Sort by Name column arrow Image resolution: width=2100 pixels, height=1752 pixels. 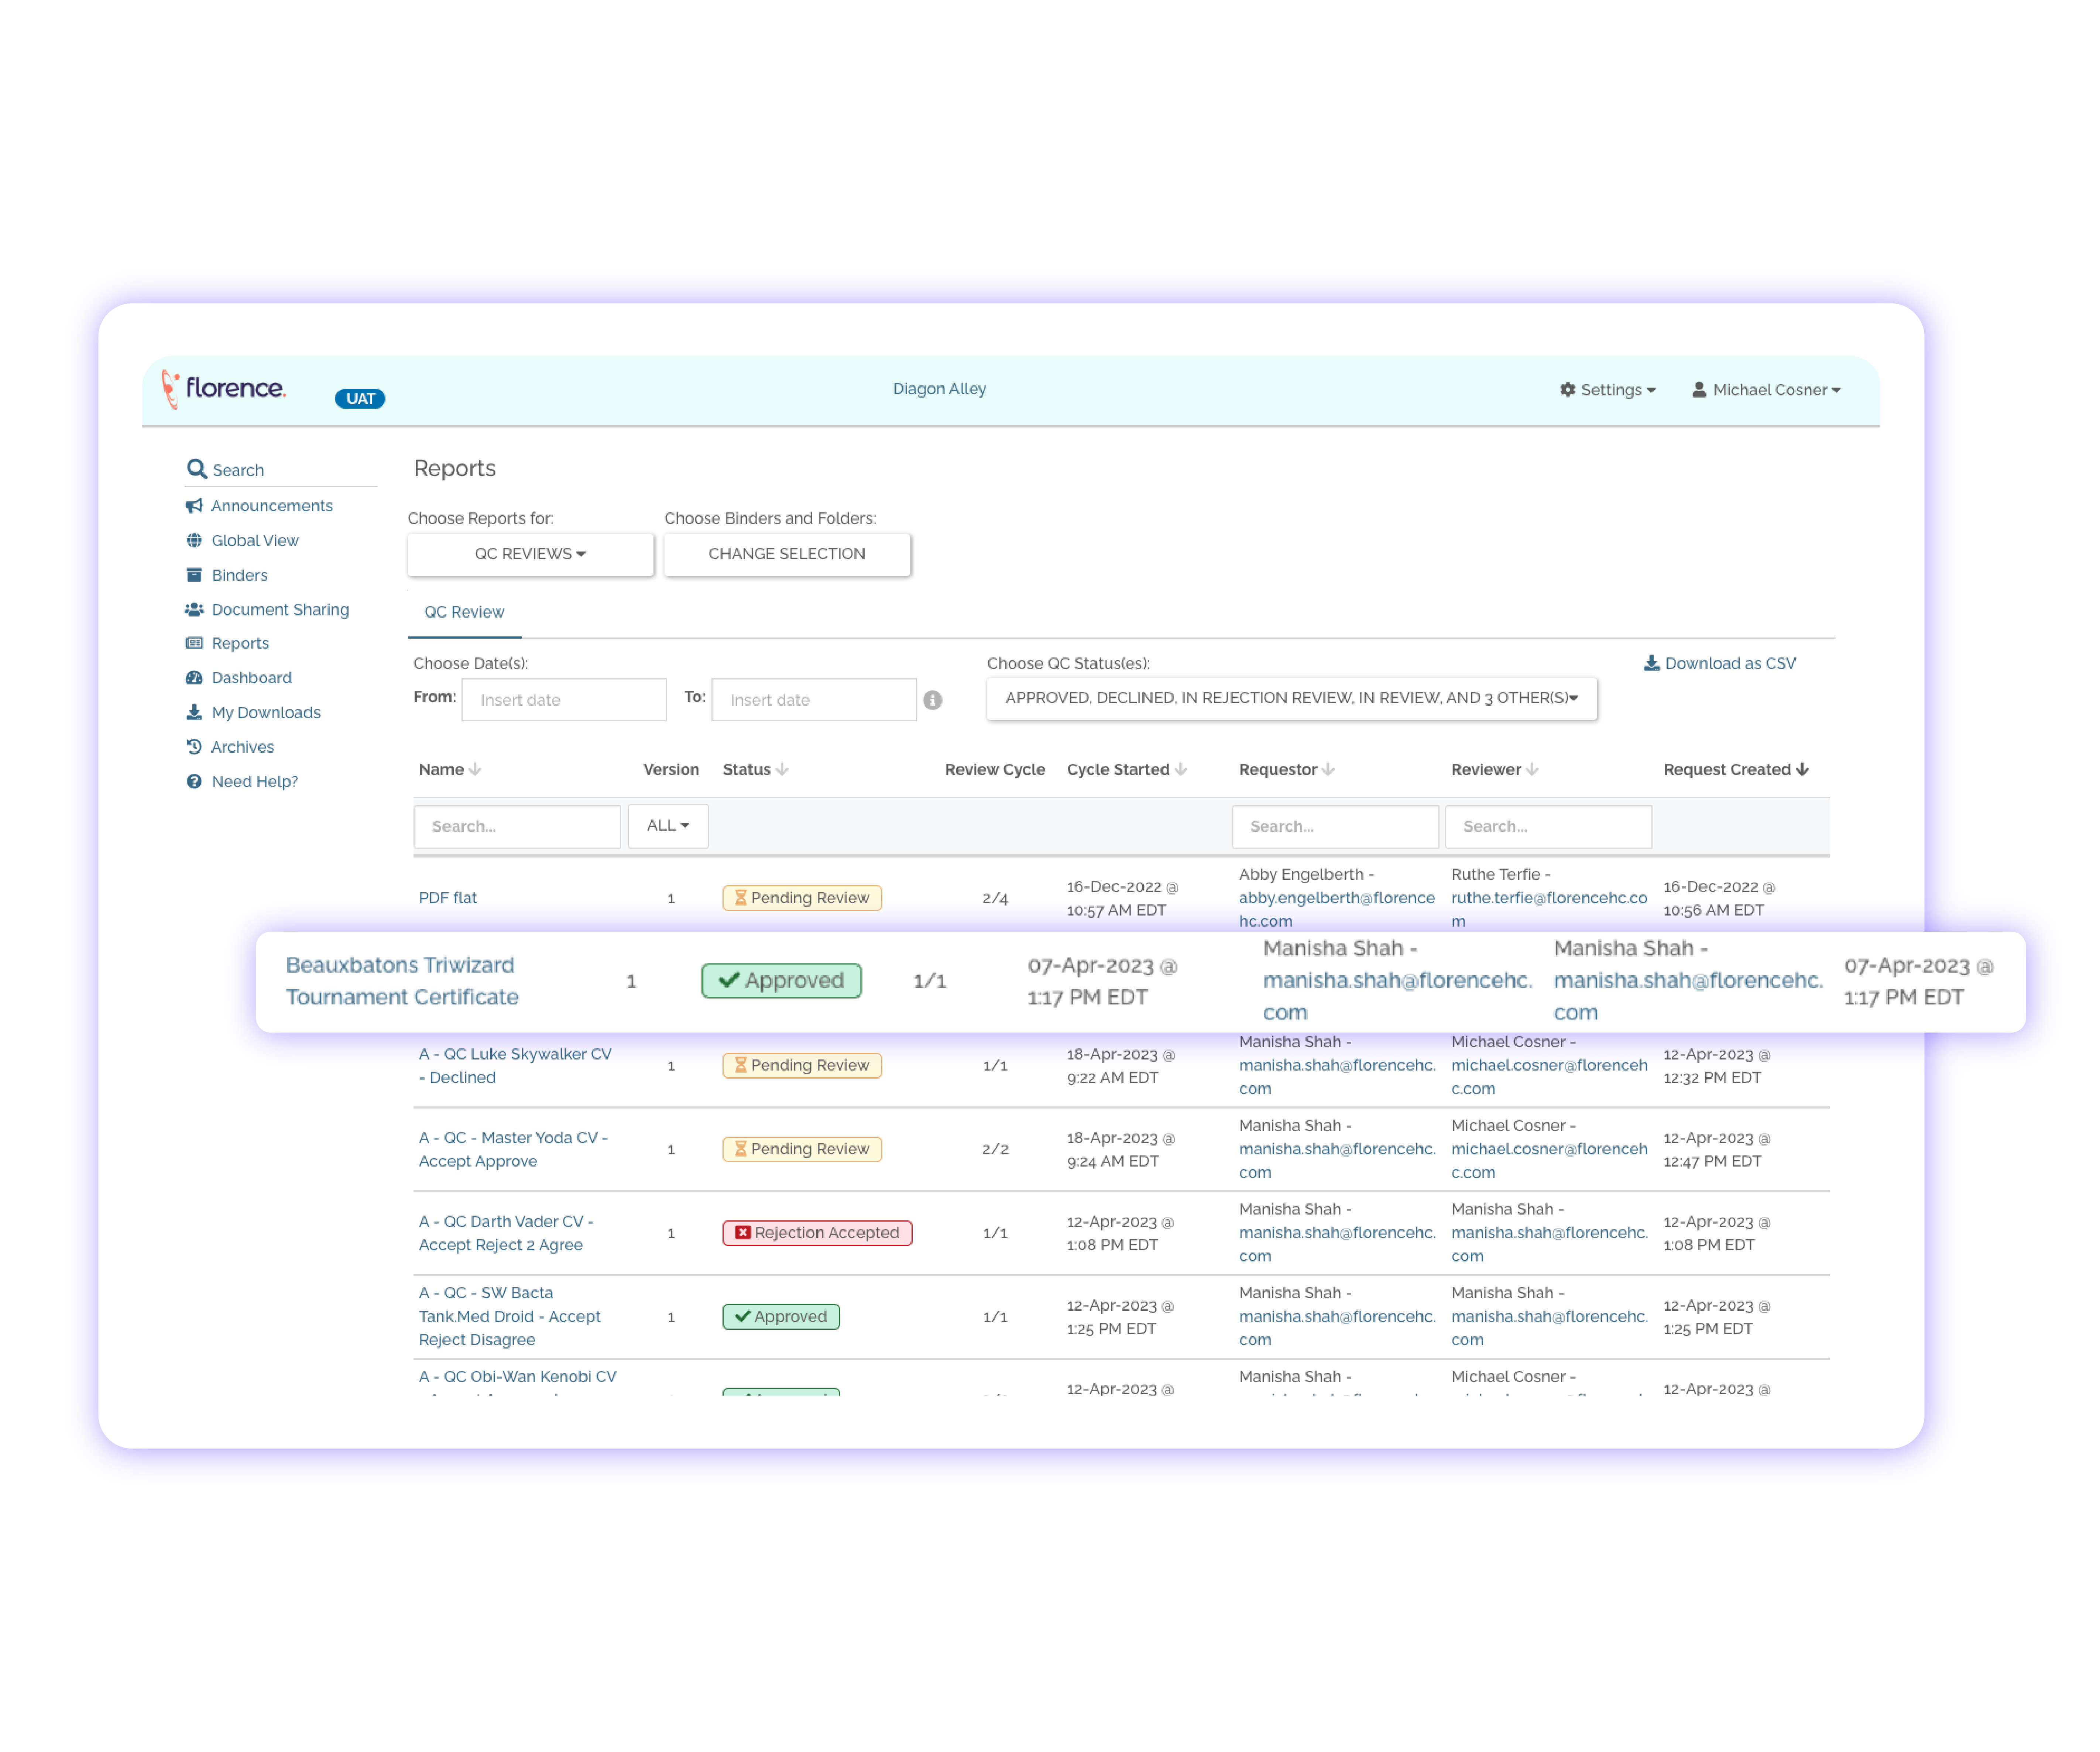(x=475, y=769)
